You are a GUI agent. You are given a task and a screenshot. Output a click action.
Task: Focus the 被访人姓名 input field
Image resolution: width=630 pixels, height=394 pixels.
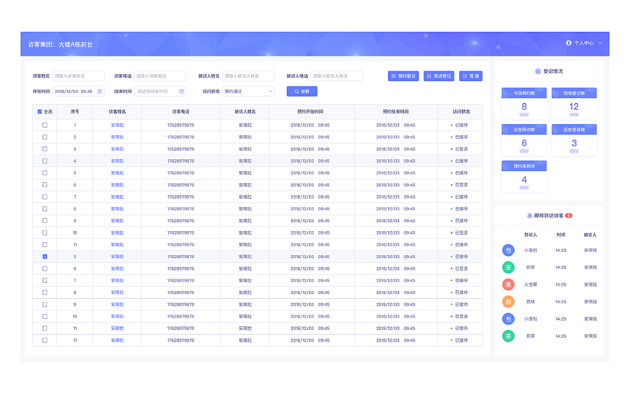248,76
